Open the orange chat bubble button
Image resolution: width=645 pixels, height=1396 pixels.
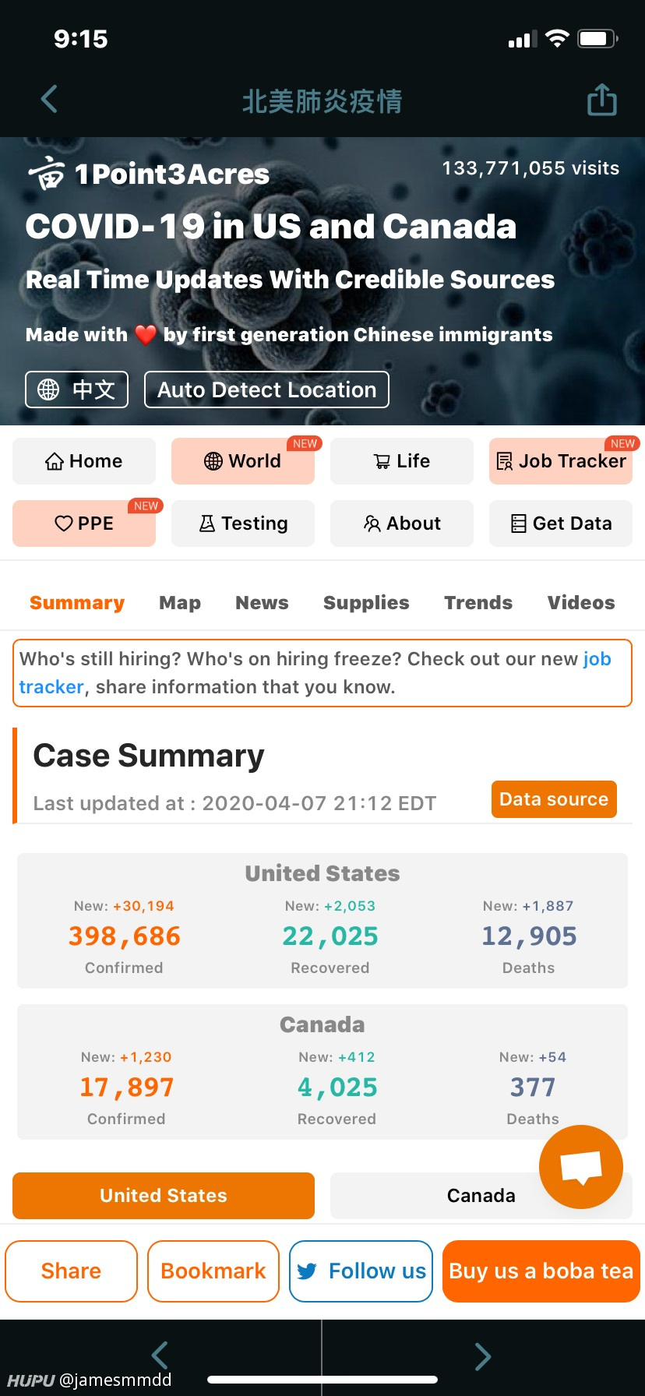581,1167
